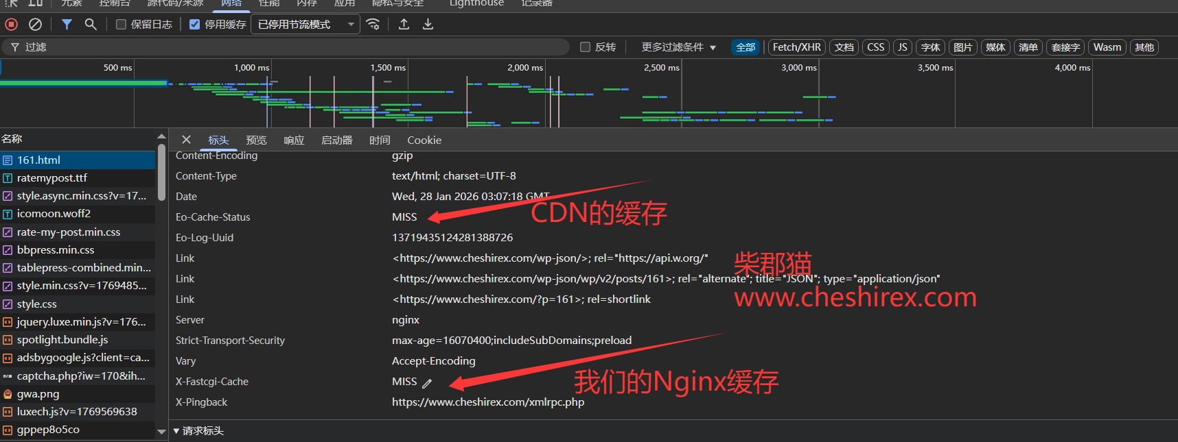Viewport: 1178px width, 442px height.
Task: Switch to the 预览 tab
Action: pos(256,140)
